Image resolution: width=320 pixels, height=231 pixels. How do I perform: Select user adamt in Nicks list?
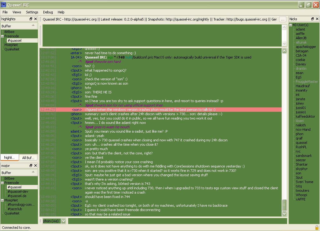300,29
